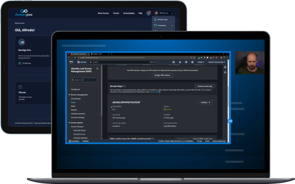Launch CloudShell from the footer icon
The image size is (295, 184).
pyautogui.click(x=70, y=141)
